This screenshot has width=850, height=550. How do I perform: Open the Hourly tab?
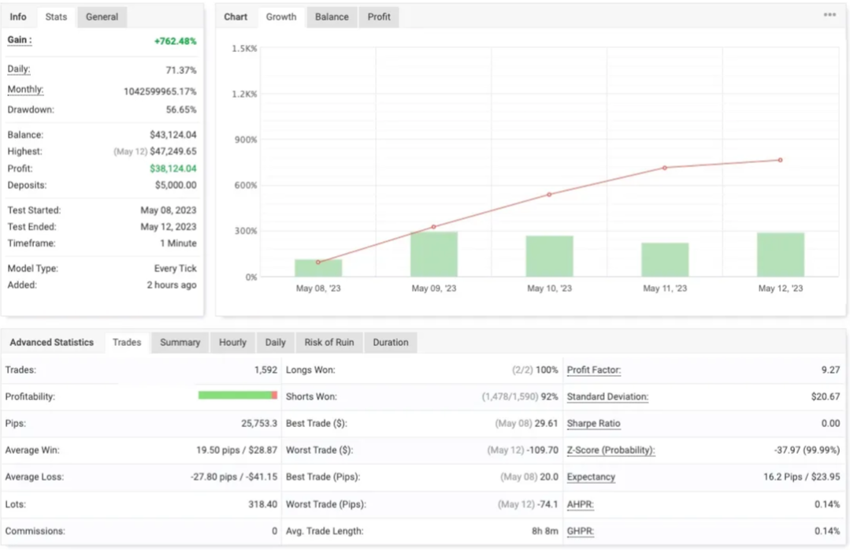(x=232, y=342)
